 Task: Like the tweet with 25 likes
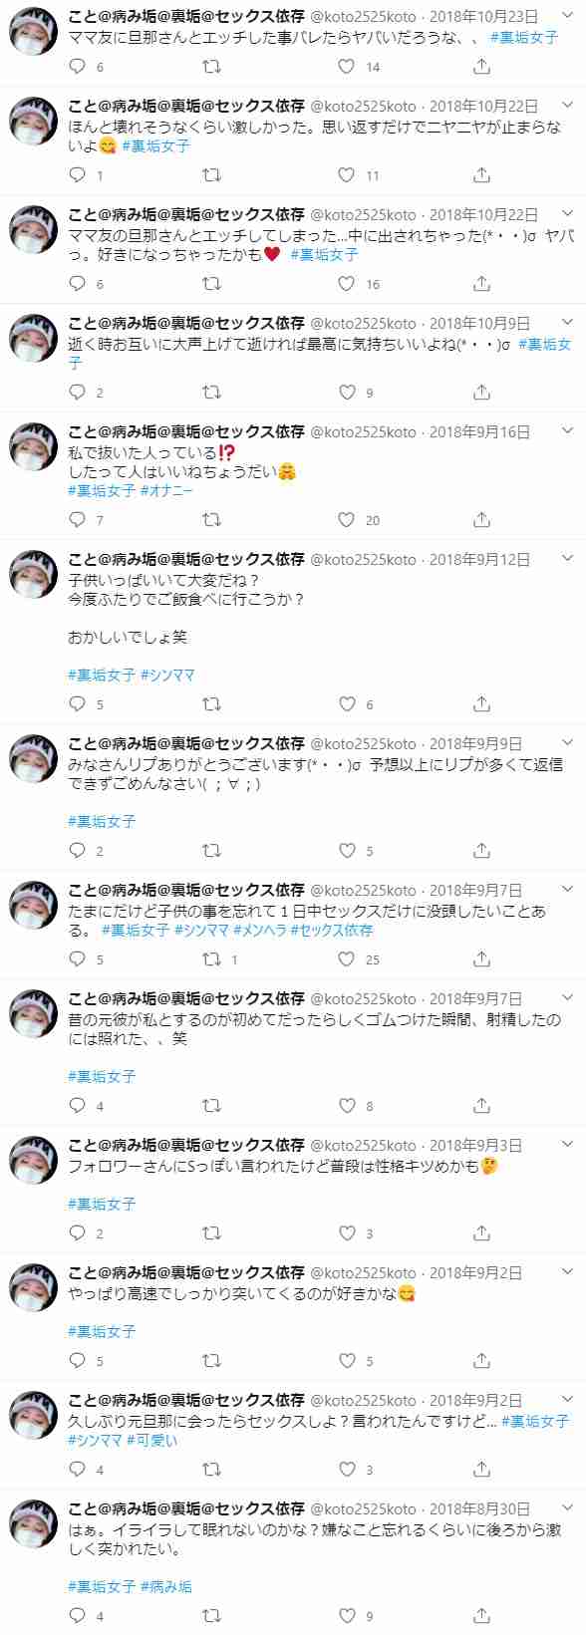346,959
